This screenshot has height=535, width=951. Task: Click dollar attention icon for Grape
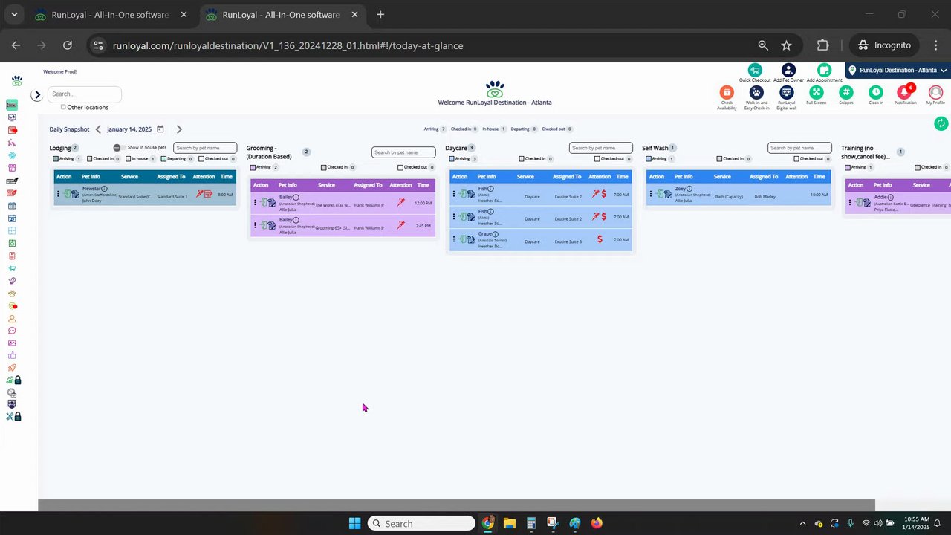pos(600,239)
